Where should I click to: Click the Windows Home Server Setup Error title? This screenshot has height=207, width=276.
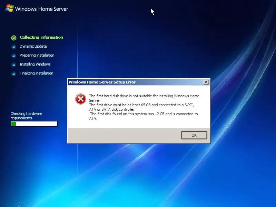point(102,82)
